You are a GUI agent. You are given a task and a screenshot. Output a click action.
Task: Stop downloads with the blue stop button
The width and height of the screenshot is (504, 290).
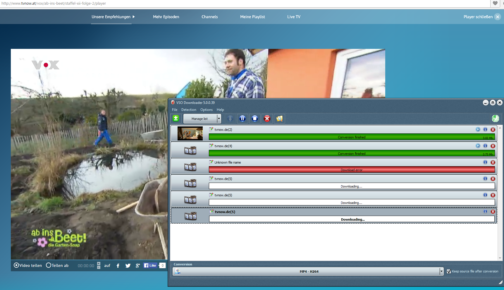(255, 119)
